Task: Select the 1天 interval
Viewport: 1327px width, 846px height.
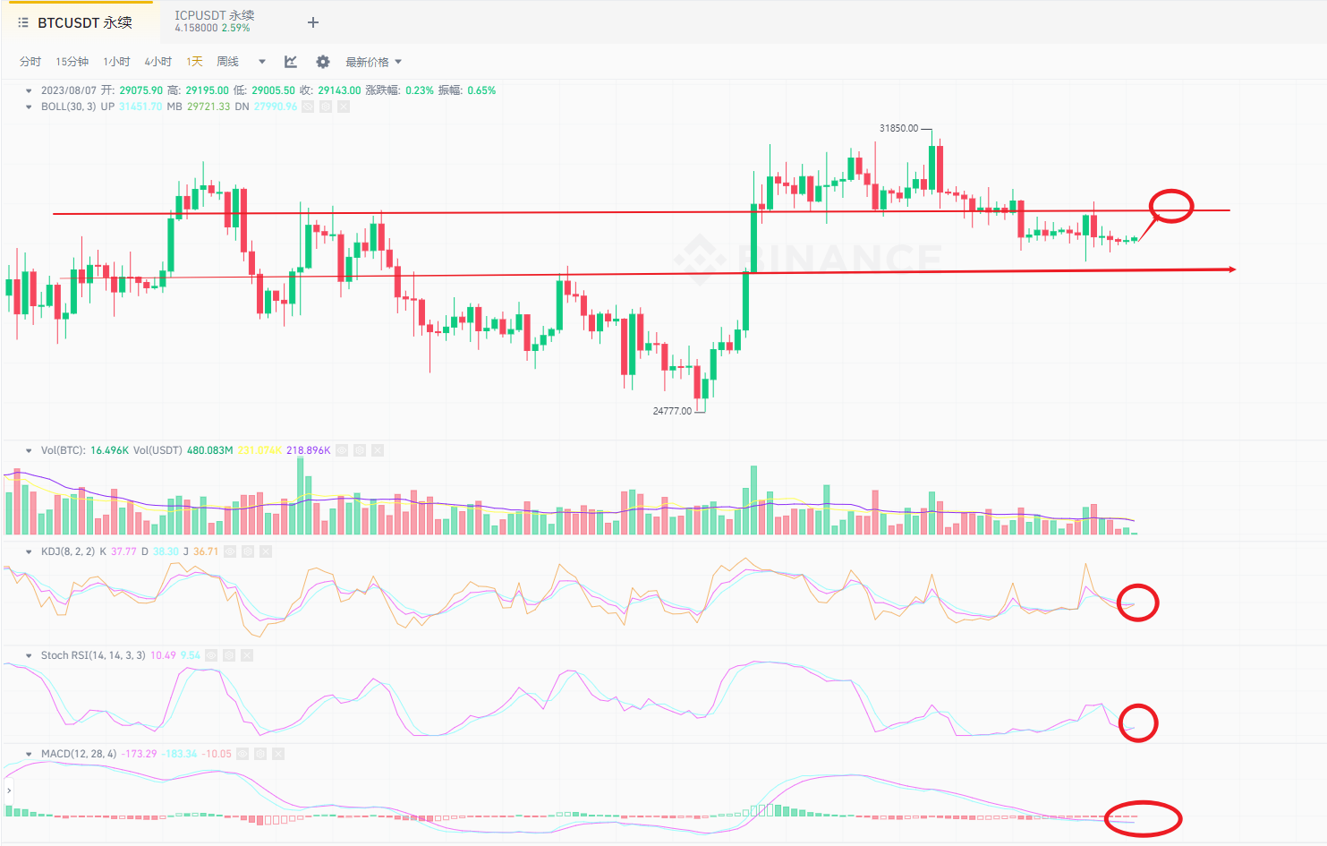Action: [194, 62]
